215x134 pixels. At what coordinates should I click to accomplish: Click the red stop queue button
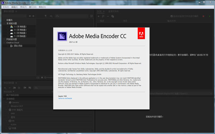(204, 16)
